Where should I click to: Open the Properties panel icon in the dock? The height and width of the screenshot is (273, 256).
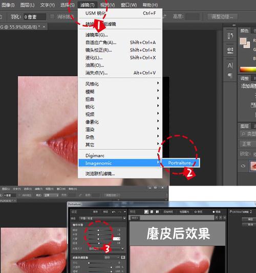pyautogui.click(x=230, y=50)
